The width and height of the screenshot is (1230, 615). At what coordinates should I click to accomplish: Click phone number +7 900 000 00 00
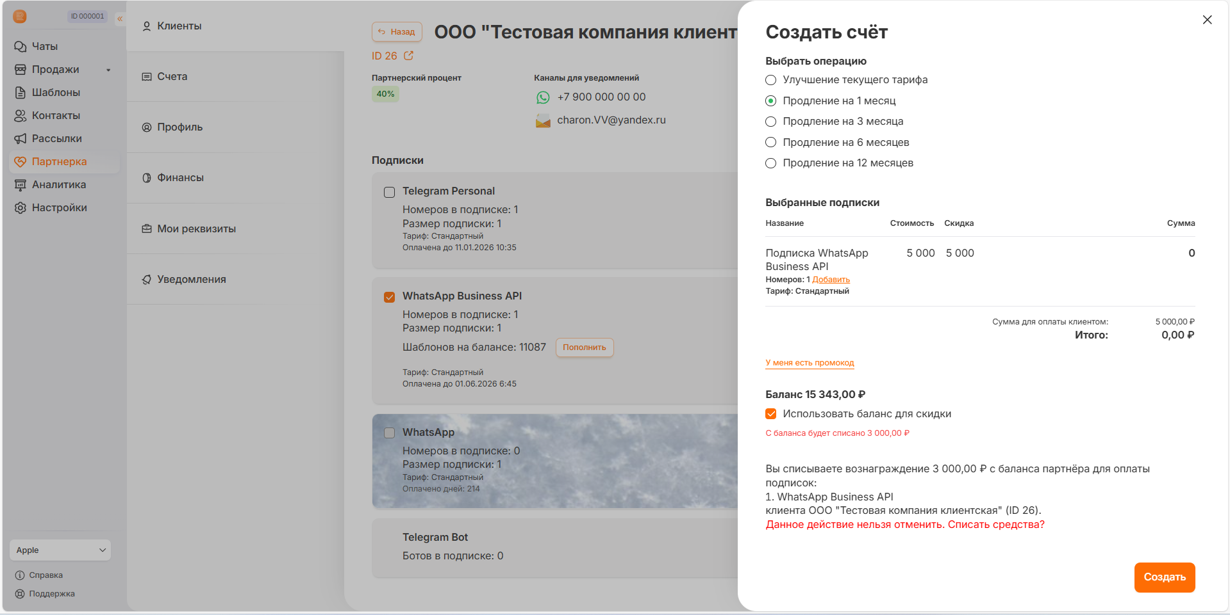pyautogui.click(x=601, y=97)
